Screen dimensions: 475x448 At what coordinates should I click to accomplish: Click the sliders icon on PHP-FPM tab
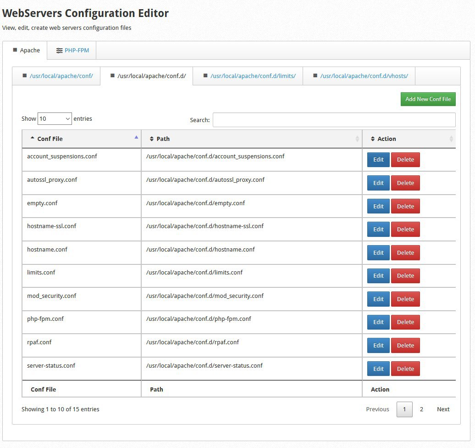[x=60, y=50]
